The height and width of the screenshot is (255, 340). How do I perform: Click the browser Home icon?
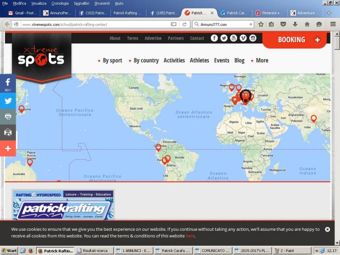pyautogui.click(x=307, y=24)
